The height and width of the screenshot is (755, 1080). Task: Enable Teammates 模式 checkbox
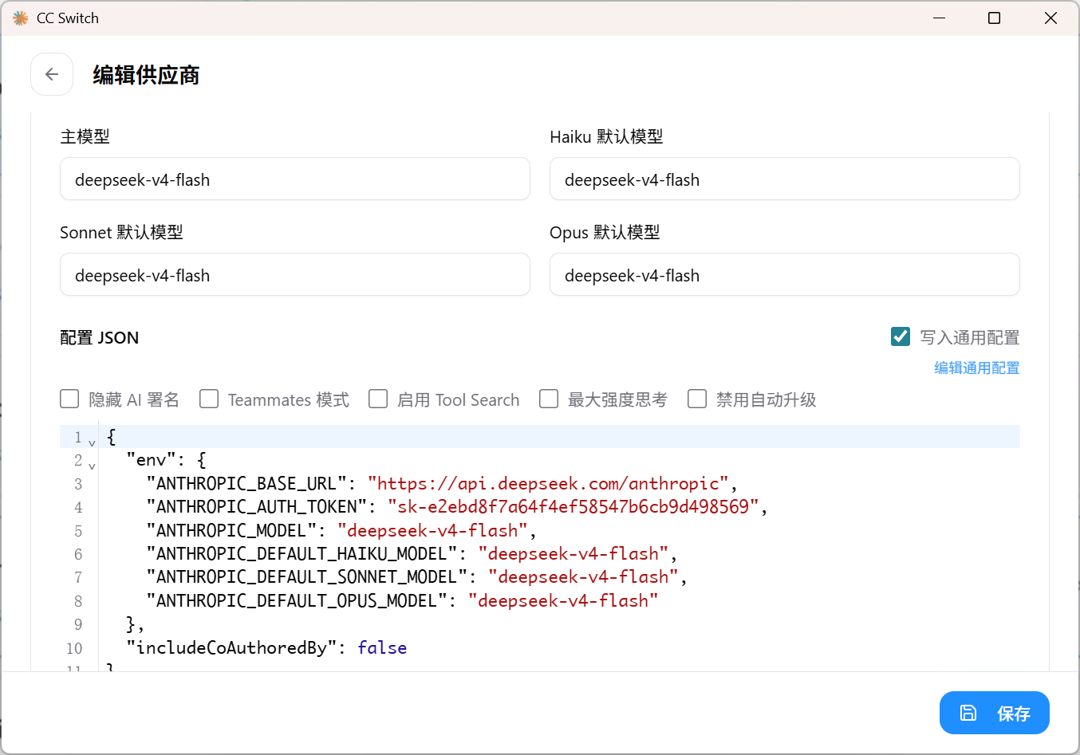point(209,399)
